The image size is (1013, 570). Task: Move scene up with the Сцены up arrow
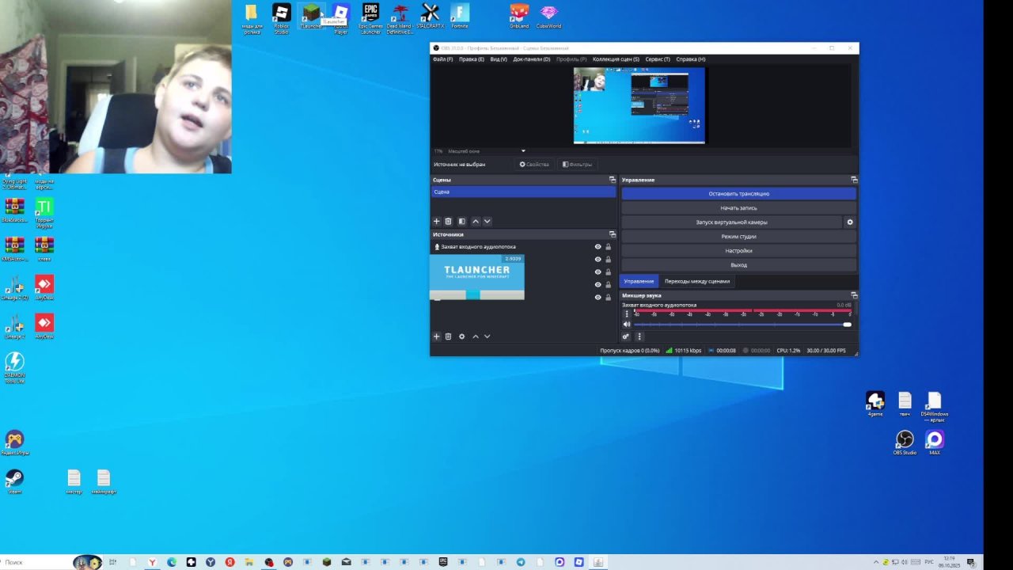click(476, 222)
